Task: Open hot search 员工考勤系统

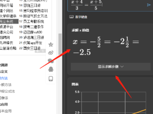Action: [34, 21]
